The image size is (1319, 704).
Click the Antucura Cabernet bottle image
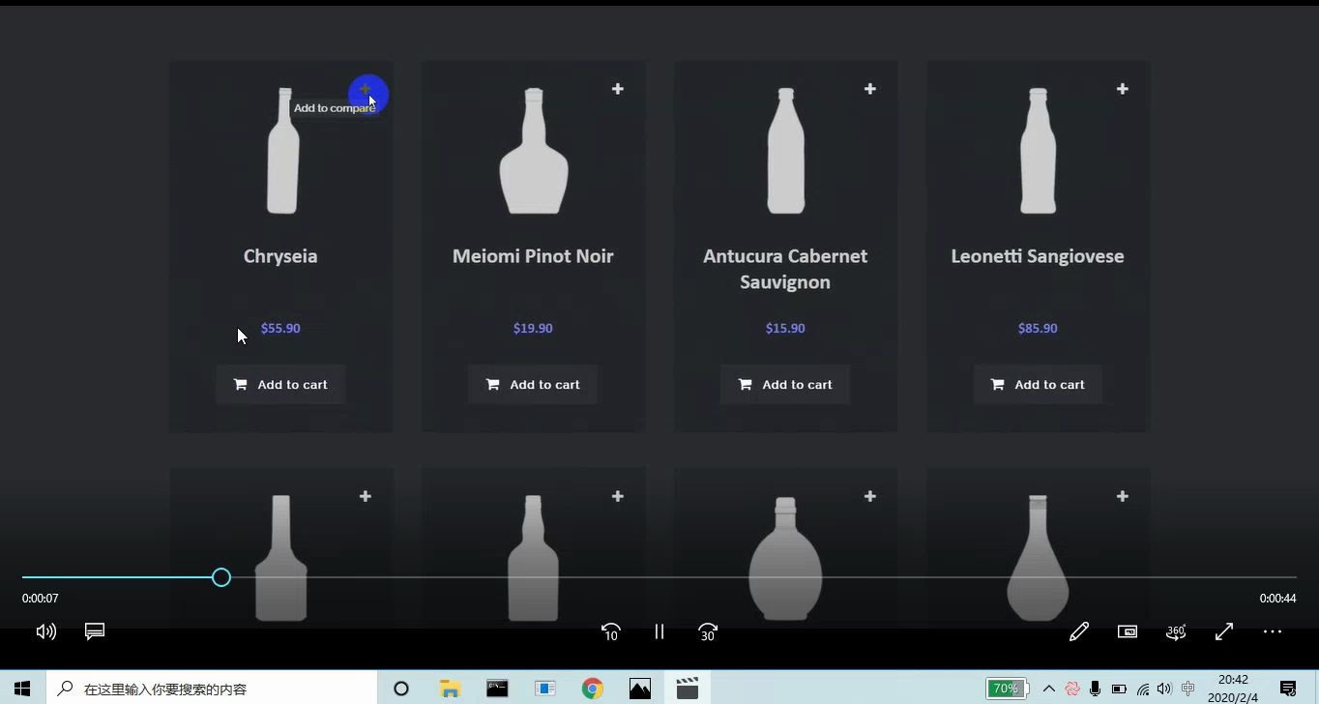(x=785, y=151)
